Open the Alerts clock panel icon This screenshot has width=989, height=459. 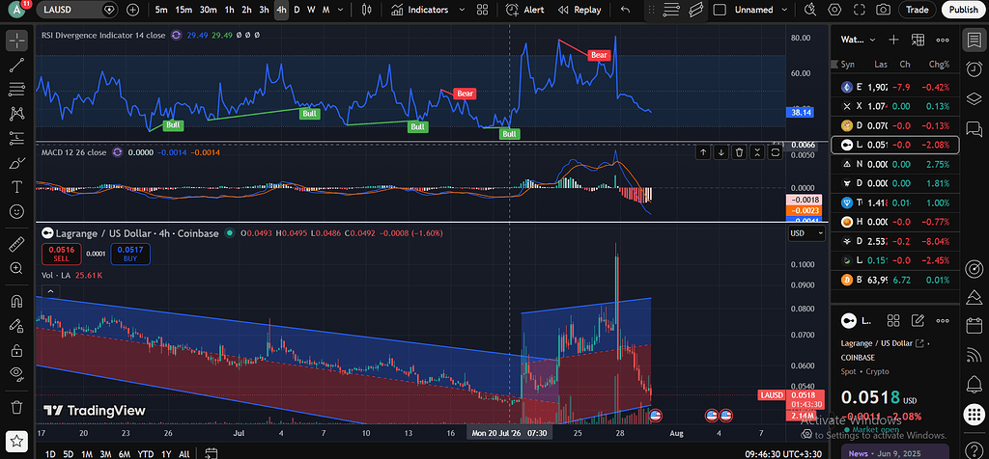[x=974, y=69]
